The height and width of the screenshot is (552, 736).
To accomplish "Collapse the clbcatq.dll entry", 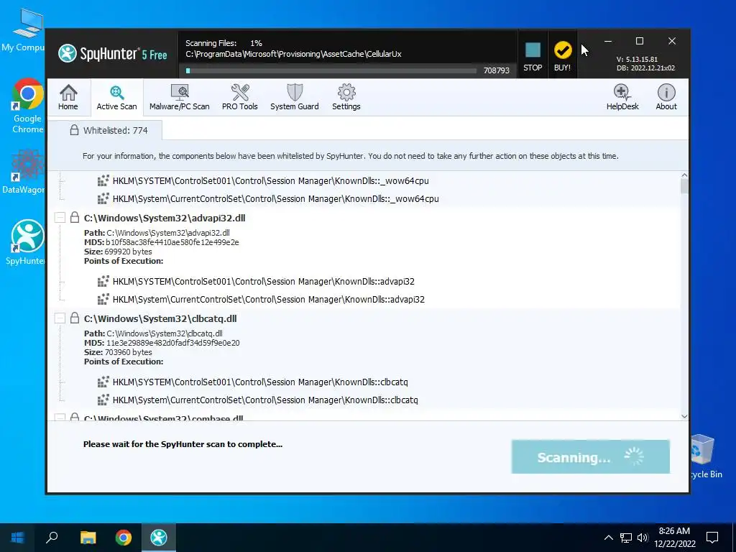I will tap(60, 318).
